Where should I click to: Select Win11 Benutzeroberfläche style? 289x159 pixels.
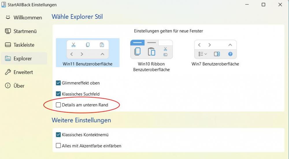pos(88,53)
